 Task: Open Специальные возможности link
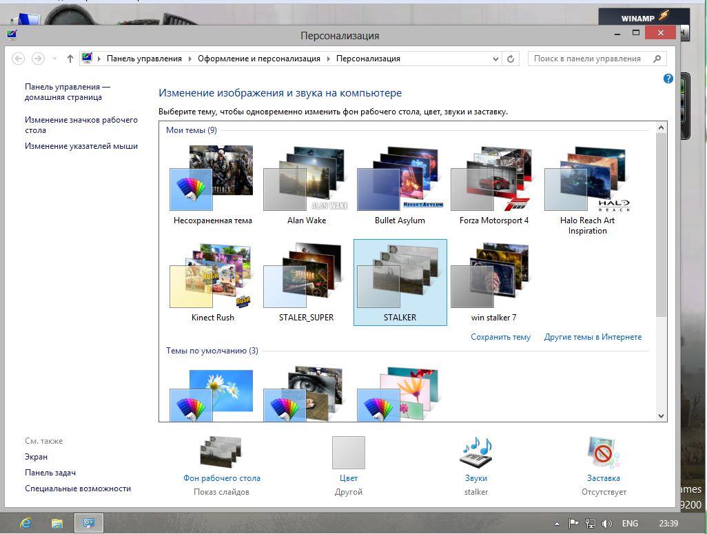click(78, 489)
